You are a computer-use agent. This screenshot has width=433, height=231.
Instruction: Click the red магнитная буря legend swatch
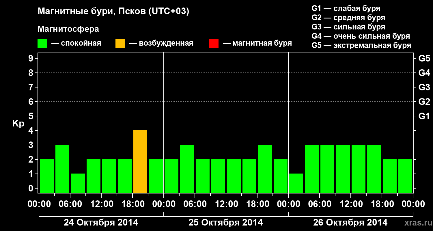[214, 44]
